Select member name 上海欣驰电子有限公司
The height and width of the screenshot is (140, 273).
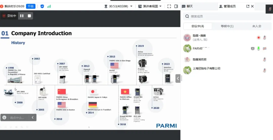[207, 68]
